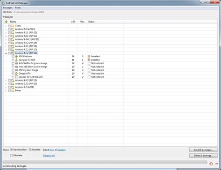
Task: Click the Status column header
Action: 91,22
